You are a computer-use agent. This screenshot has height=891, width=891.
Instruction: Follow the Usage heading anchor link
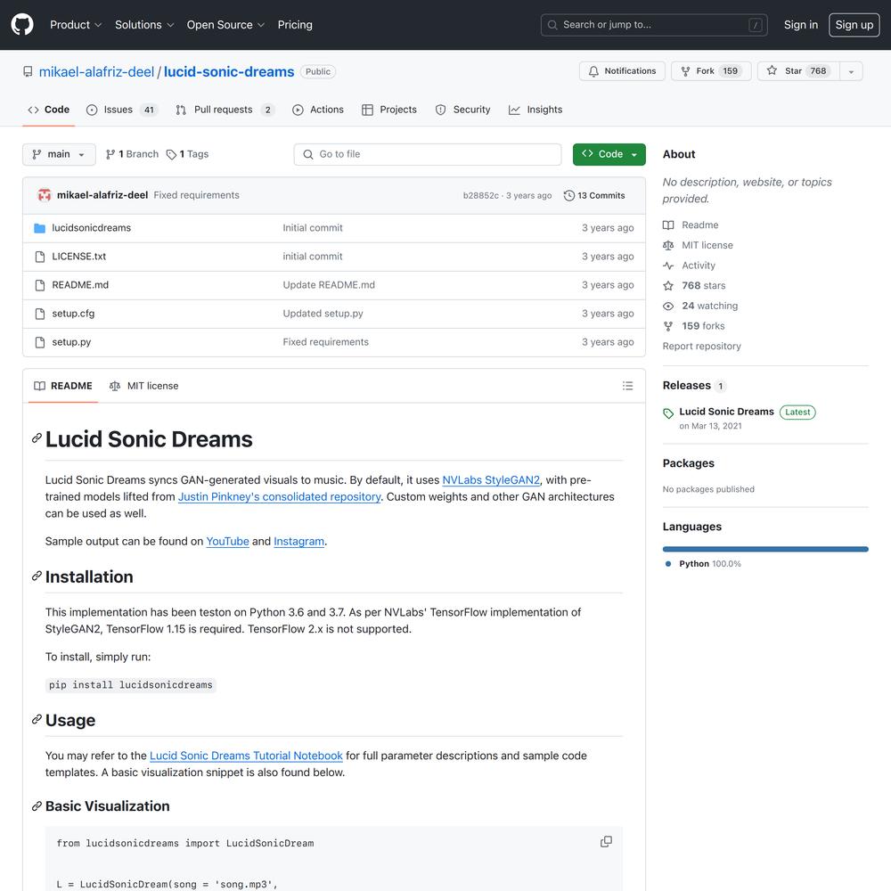point(37,719)
